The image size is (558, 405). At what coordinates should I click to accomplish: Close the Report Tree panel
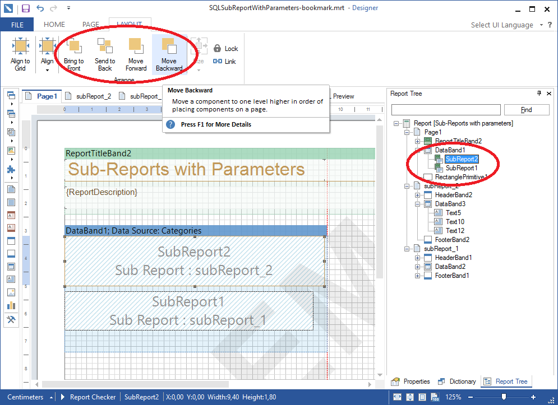pyautogui.click(x=549, y=93)
